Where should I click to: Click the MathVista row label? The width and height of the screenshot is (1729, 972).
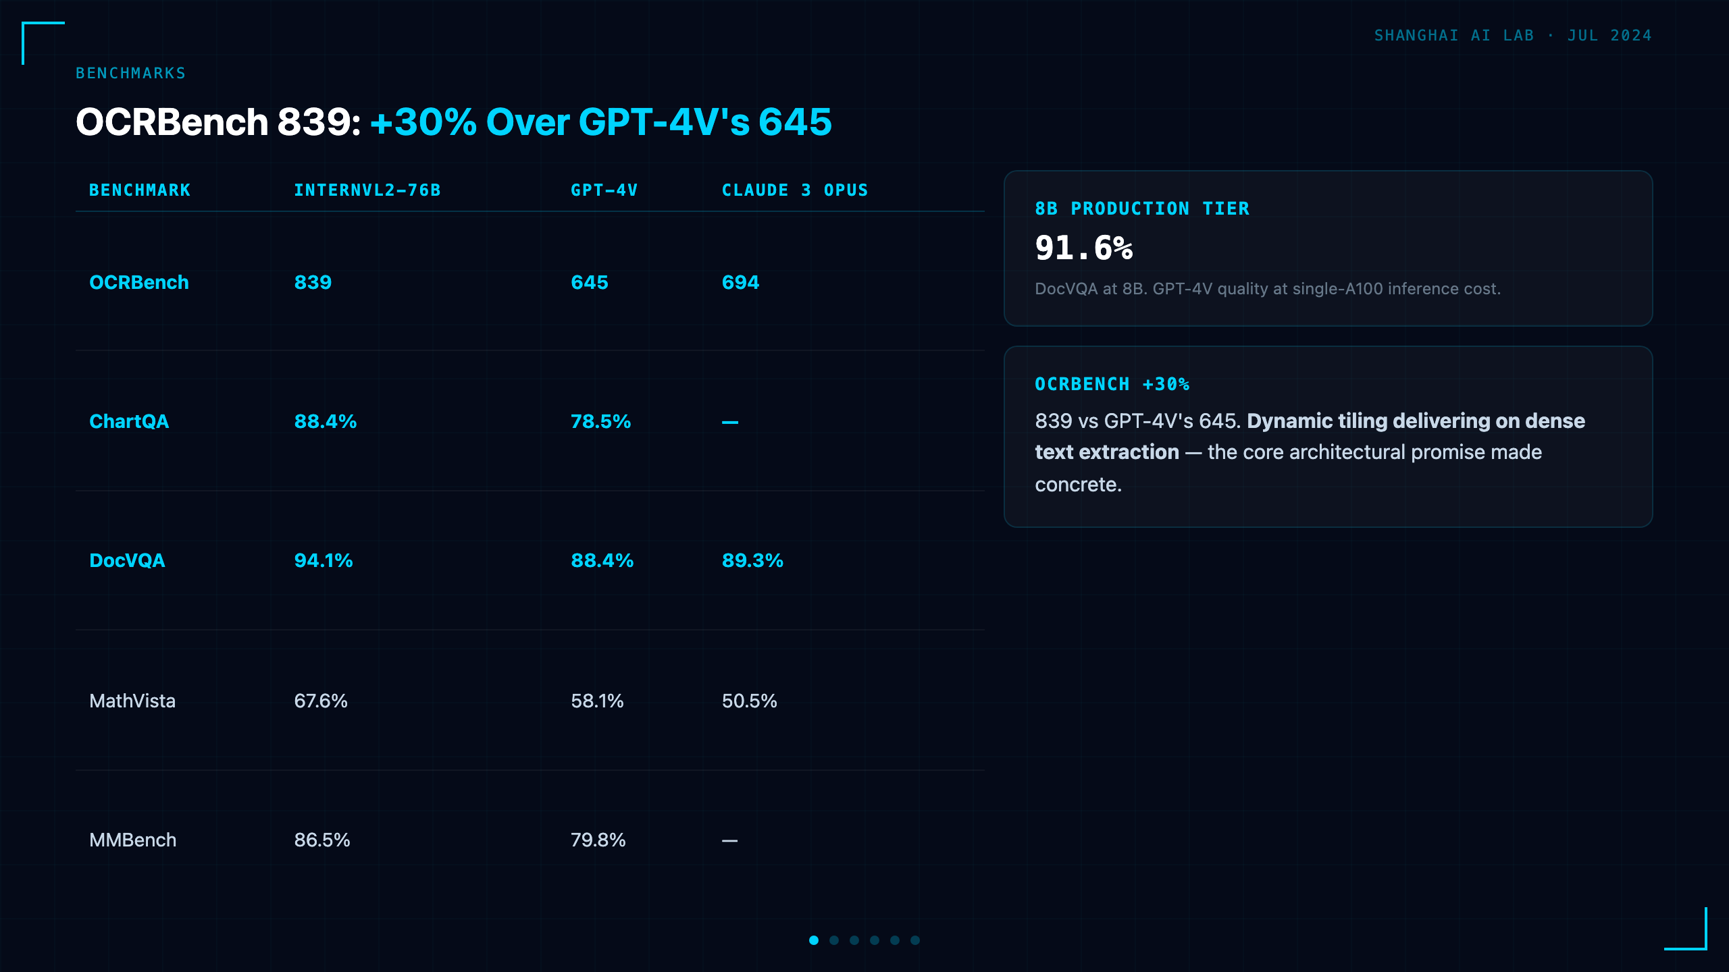tap(132, 701)
